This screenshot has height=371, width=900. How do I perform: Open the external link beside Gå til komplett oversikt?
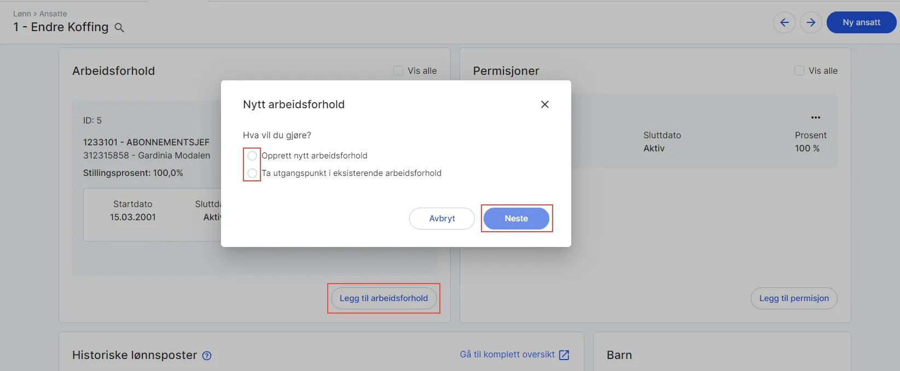(564, 354)
